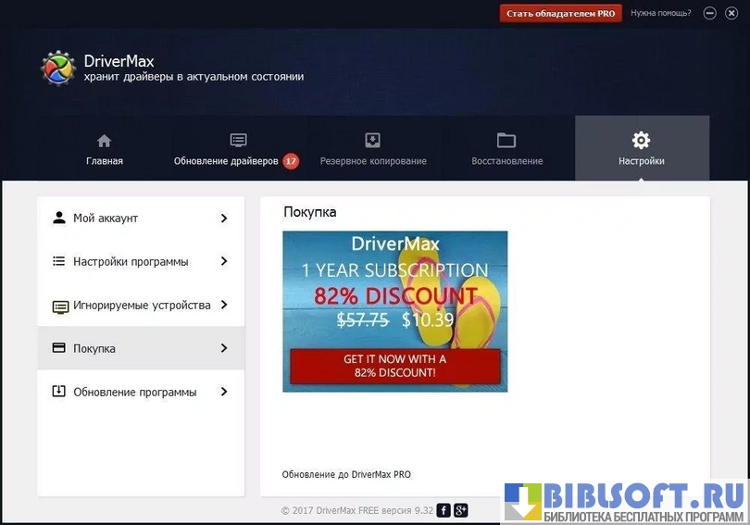
Task: Click the Home house icon
Action: [x=104, y=141]
